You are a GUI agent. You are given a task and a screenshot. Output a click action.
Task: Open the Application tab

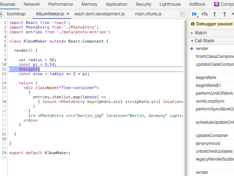click(x=116, y=4)
